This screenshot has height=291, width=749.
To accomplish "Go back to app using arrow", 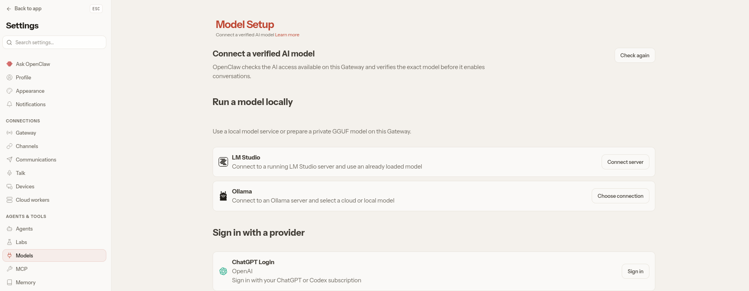I will tap(9, 9).
